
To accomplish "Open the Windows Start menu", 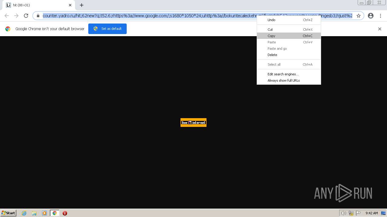I will click(x=8, y=213).
